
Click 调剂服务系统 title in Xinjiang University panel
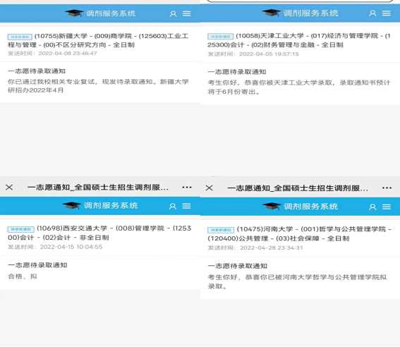tap(111, 13)
